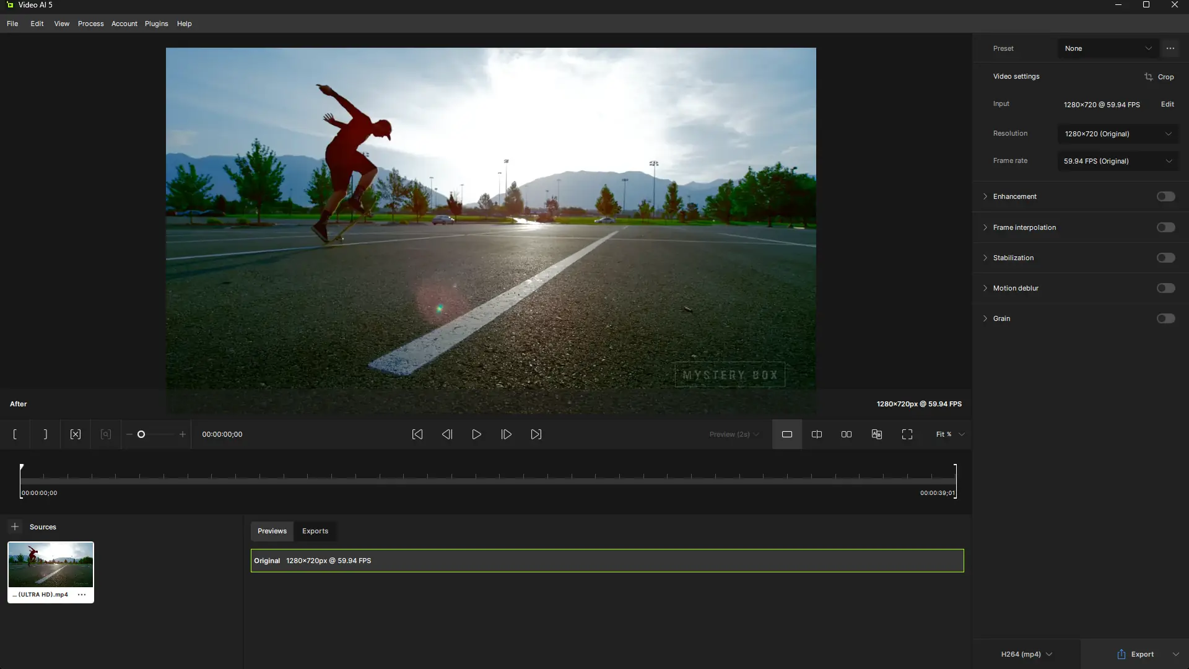Set trim end bracket marker
Image resolution: width=1189 pixels, height=669 pixels.
pyautogui.click(x=45, y=434)
